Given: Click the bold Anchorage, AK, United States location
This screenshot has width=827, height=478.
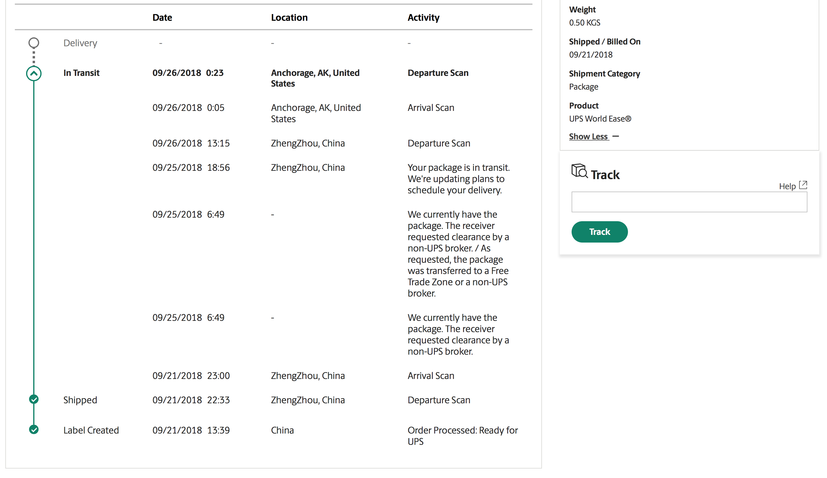Looking at the screenshot, I should [x=315, y=78].
